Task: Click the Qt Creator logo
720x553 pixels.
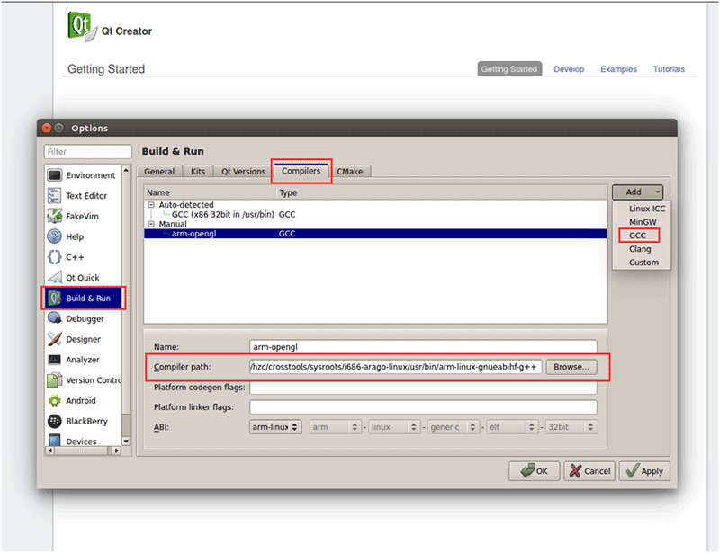Action: pos(83,27)
